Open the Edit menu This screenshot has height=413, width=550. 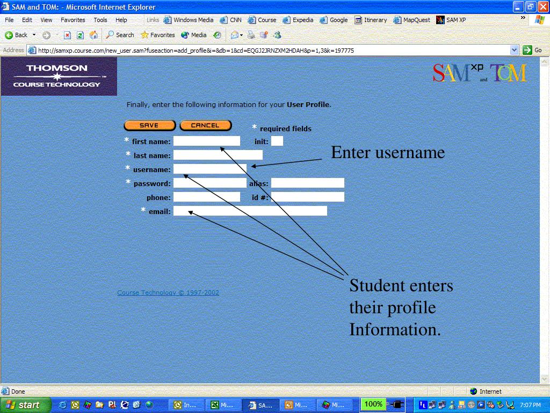(27, 20)
